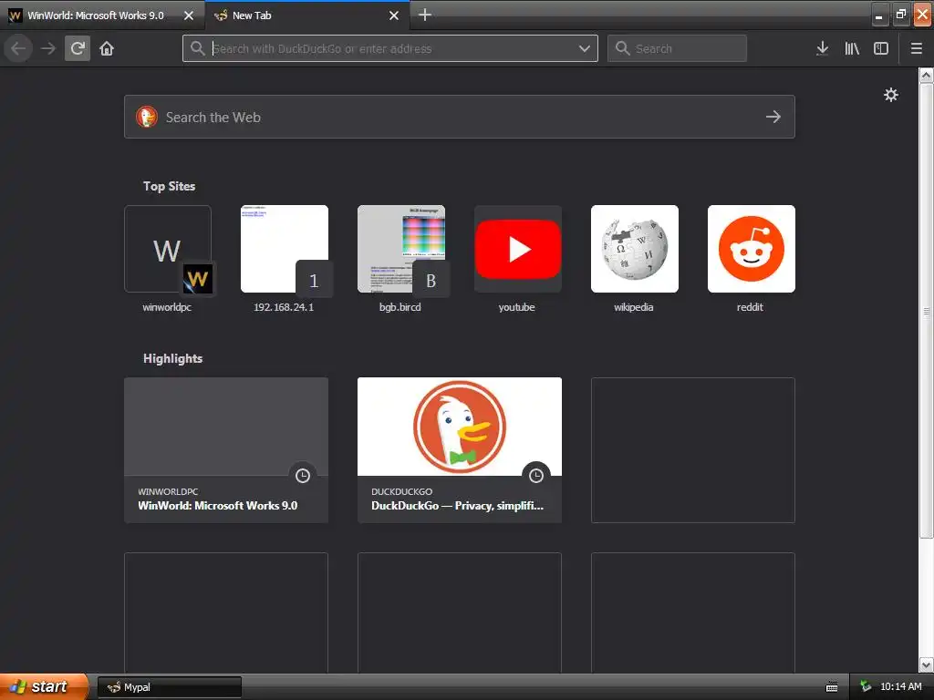This screenshot has width=934, height=700.
Task: Reload the current page
Action: pos(78,48)
